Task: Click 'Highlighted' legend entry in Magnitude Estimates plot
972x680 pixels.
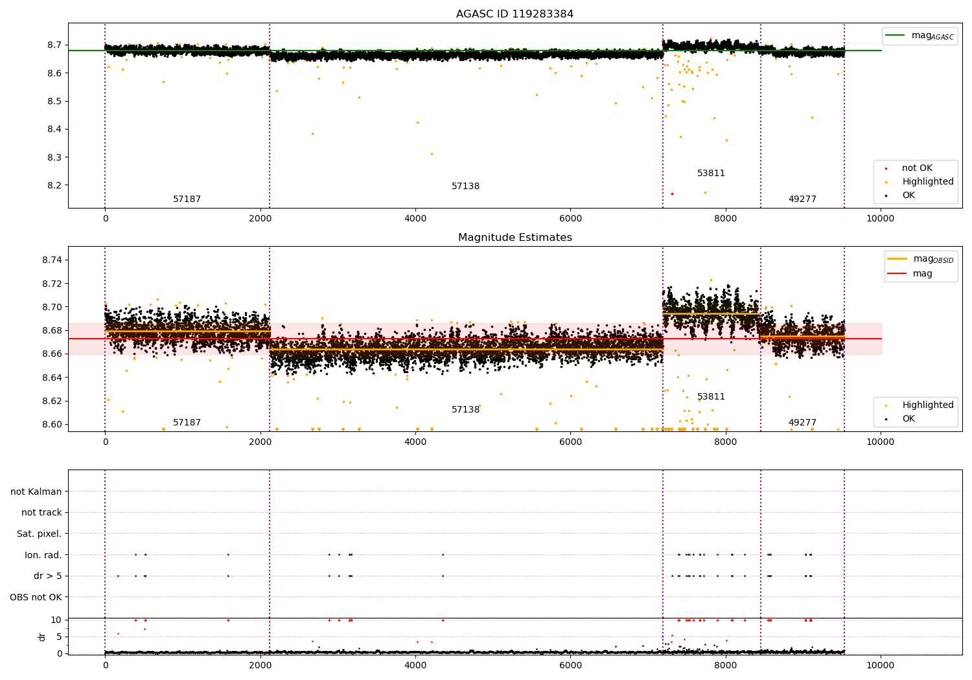Action: tap(928, 405)
